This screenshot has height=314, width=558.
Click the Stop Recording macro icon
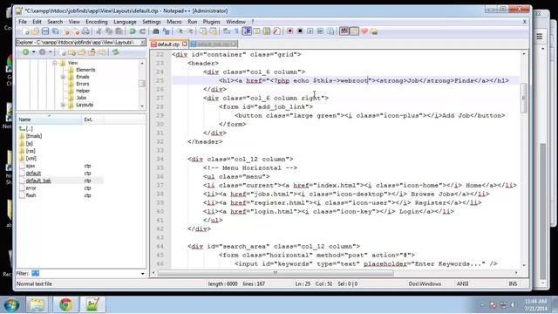300,31
